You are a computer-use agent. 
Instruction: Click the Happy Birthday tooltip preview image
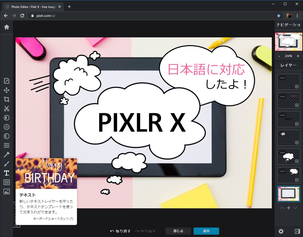(x=46, y=173)
